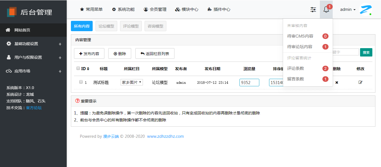
Task: Toggle the select-all checkbox beside ID
Action: 78,68
